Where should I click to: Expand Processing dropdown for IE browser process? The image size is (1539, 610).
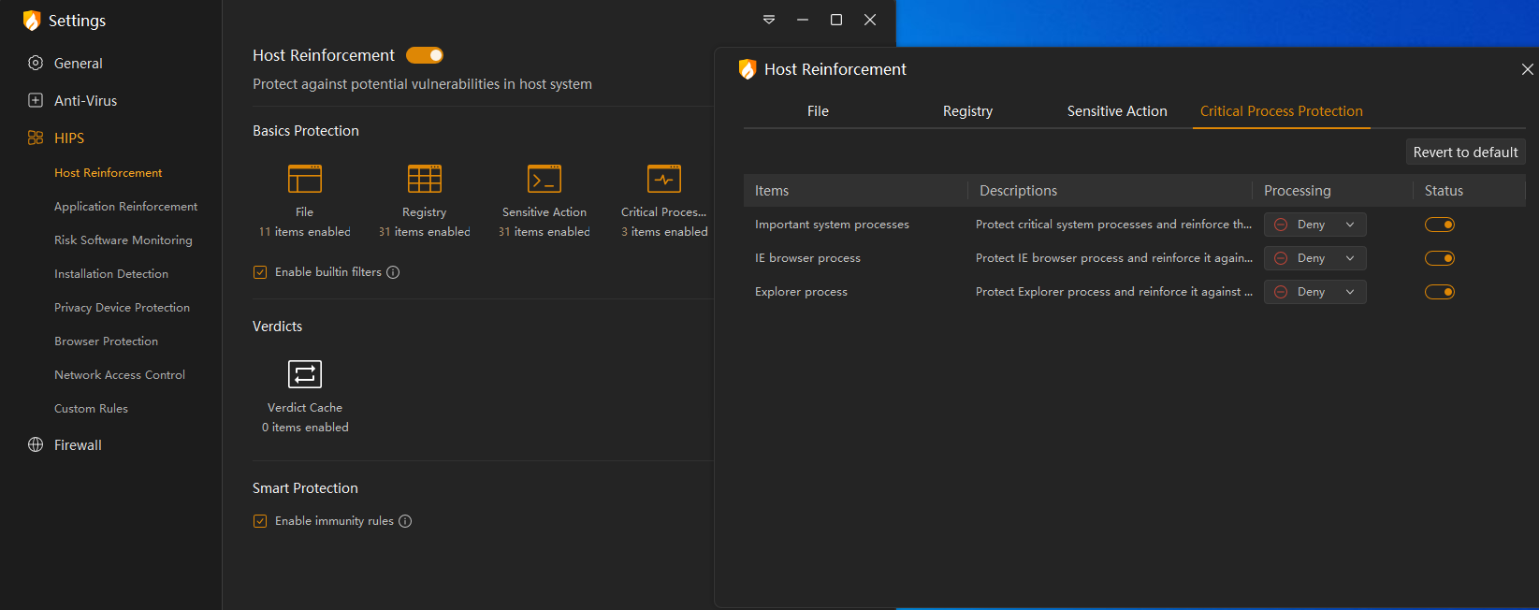(x=1314, y=258)
